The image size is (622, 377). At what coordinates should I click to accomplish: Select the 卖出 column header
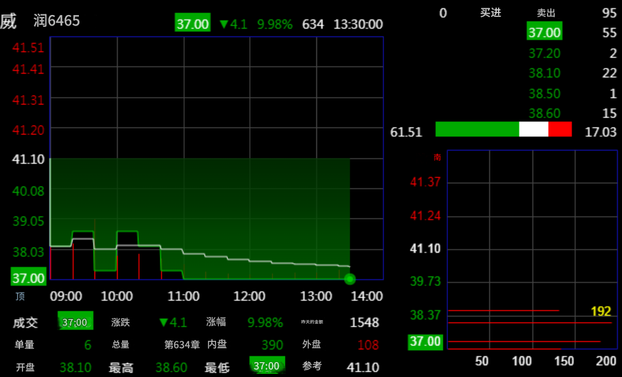(x=546, y=13)
